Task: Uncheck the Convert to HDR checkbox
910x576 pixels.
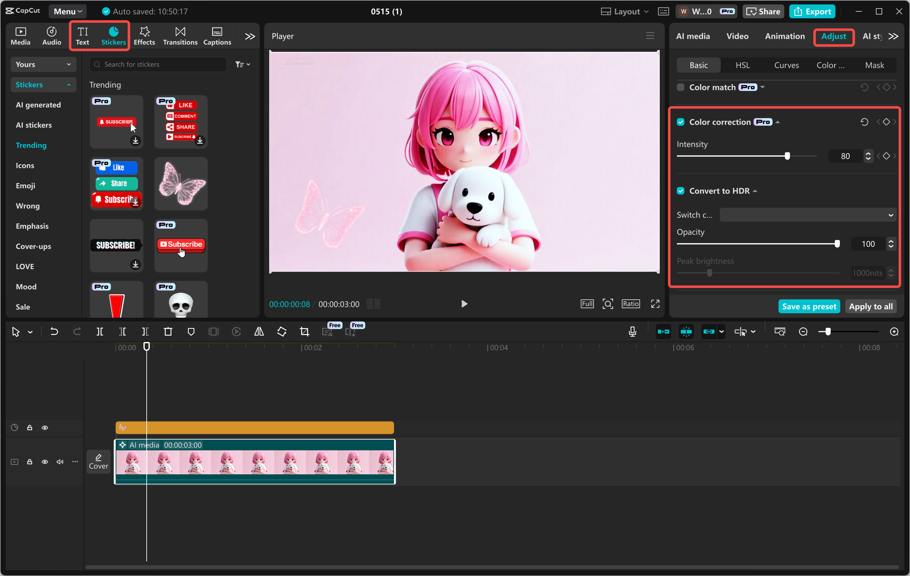Action: (x=681, y=191)
